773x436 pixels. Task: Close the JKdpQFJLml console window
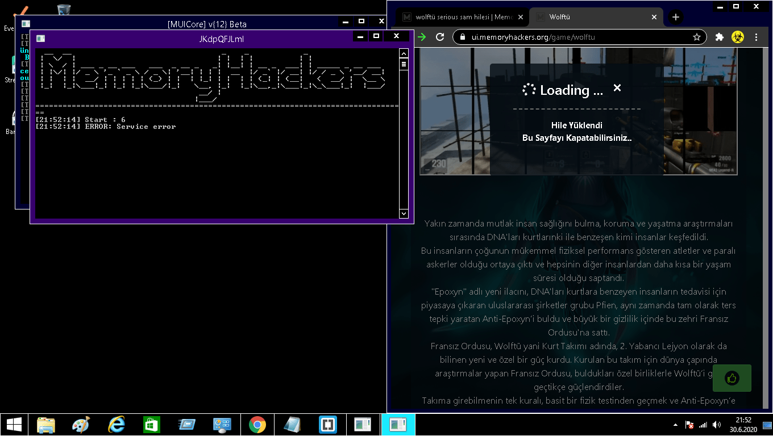pyautogui.click(x=396, y=36)
